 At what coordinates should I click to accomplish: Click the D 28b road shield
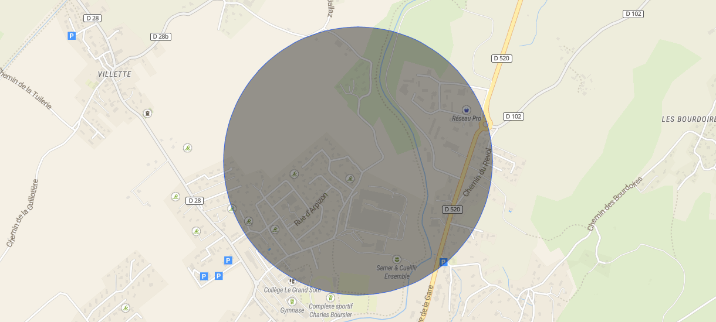pyautogui.click(x=160, y=36)
